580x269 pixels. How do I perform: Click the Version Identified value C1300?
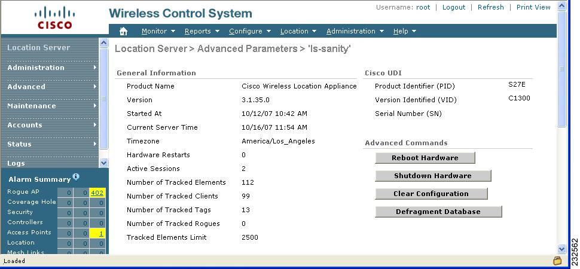(519, 98)
